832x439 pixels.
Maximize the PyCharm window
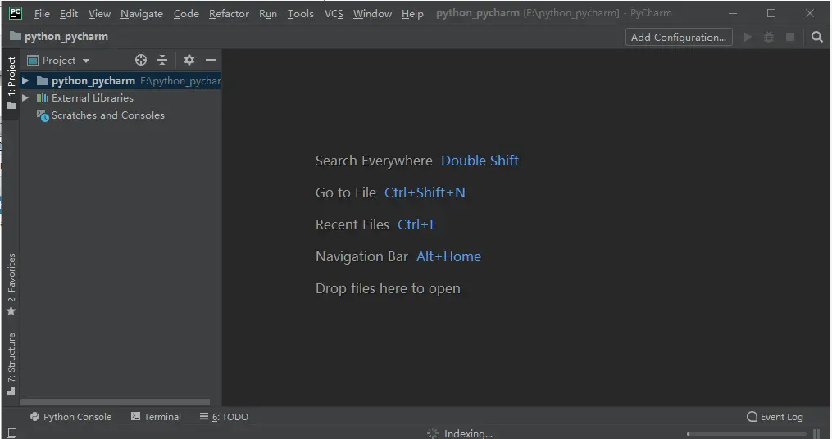tap(771, 13)
